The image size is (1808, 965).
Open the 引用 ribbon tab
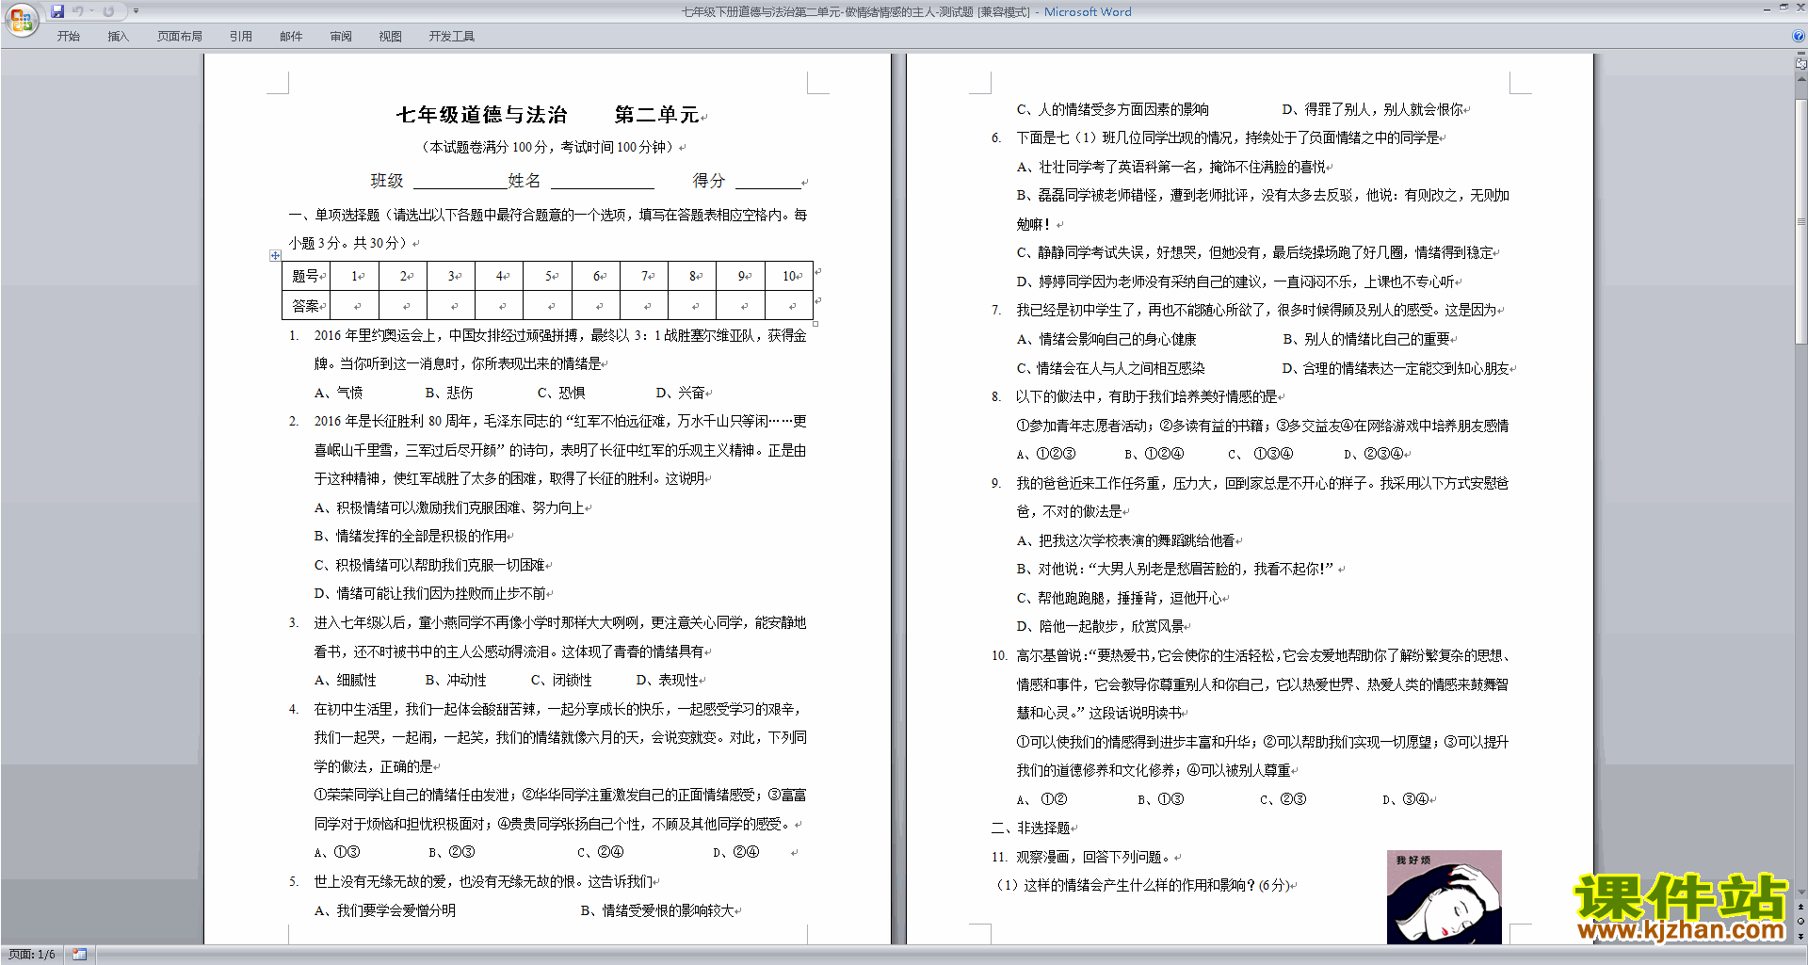[x=241, y=37]
